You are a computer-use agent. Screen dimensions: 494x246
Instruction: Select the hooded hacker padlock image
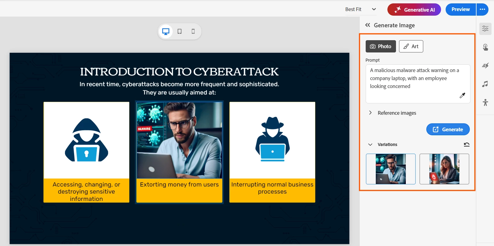(x=86, y=140)
